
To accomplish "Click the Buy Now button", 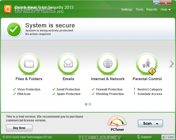I will pos(19,128).
